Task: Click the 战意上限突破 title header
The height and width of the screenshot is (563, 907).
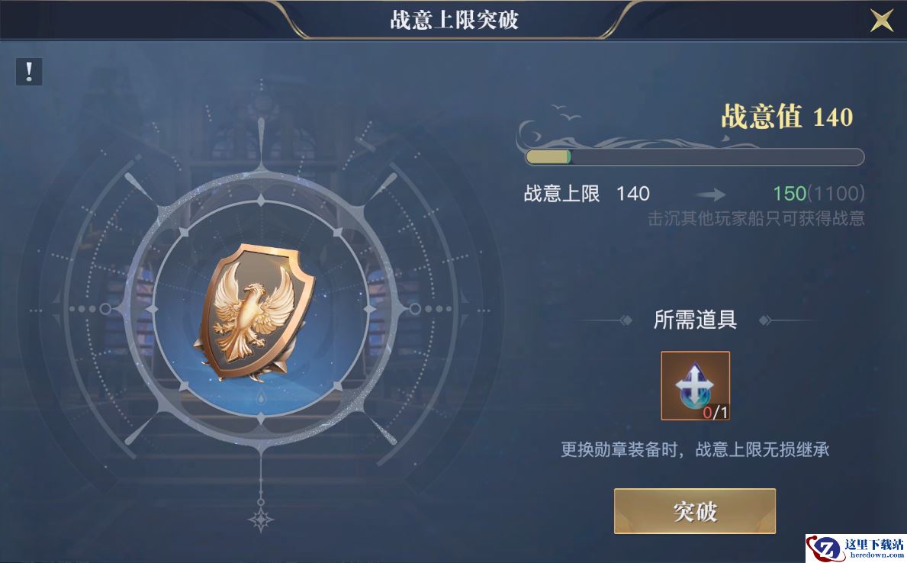Action: click(x=454, y=20)
